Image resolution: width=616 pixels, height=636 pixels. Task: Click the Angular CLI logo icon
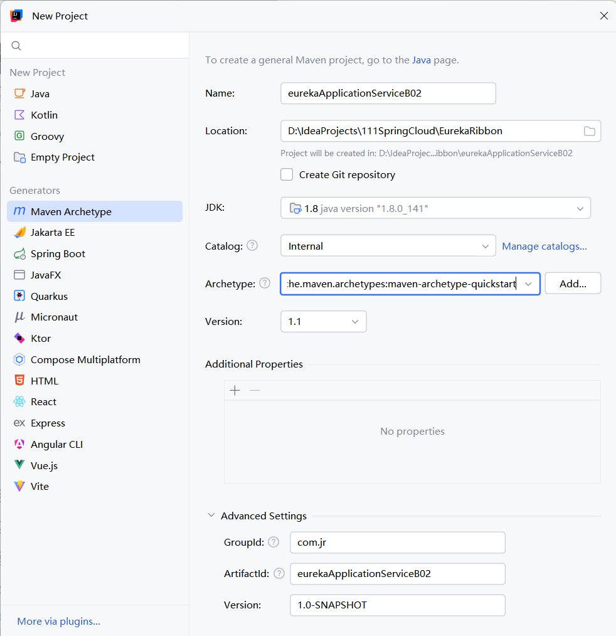(19, 444)
